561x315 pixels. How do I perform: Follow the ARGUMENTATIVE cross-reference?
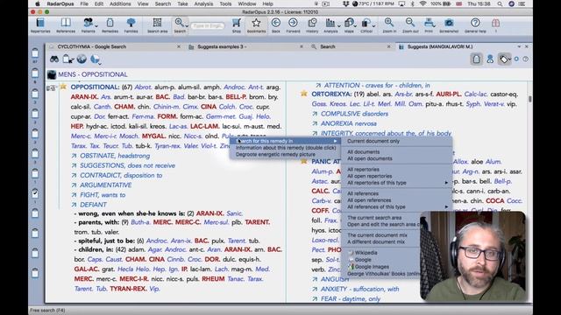click(x=105, y=185)
